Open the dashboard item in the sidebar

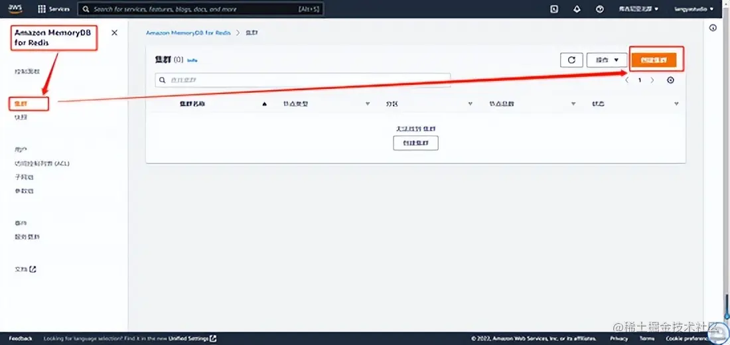27,72
